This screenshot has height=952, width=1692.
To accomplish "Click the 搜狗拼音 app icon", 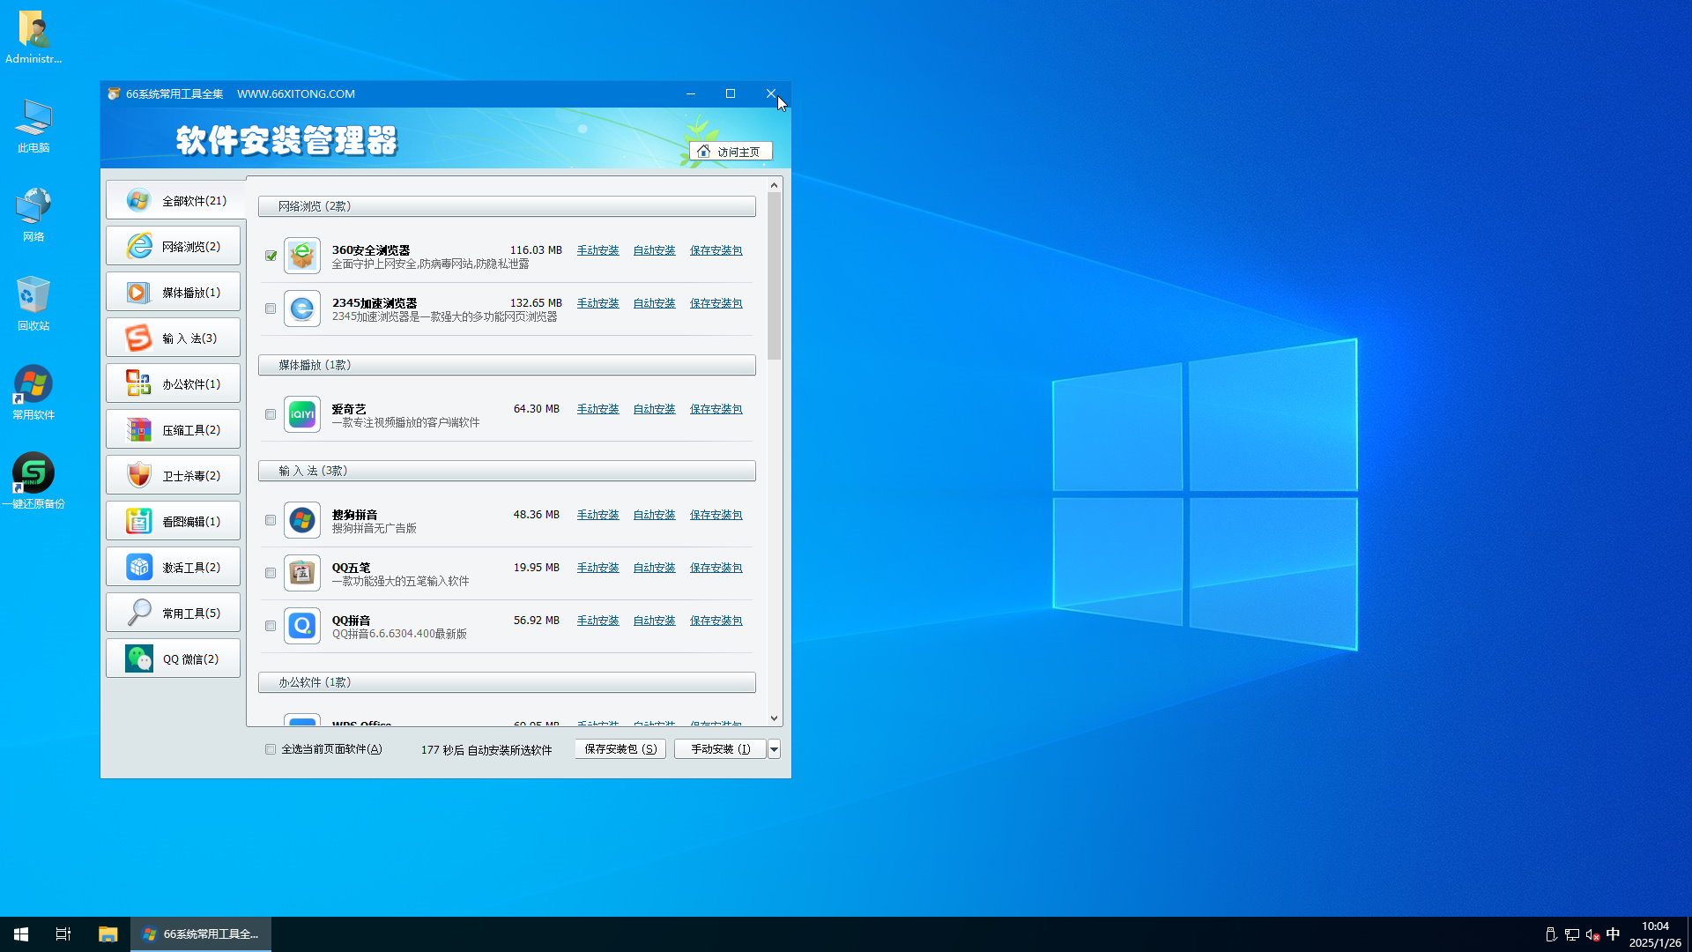I will tap(302, 520).
